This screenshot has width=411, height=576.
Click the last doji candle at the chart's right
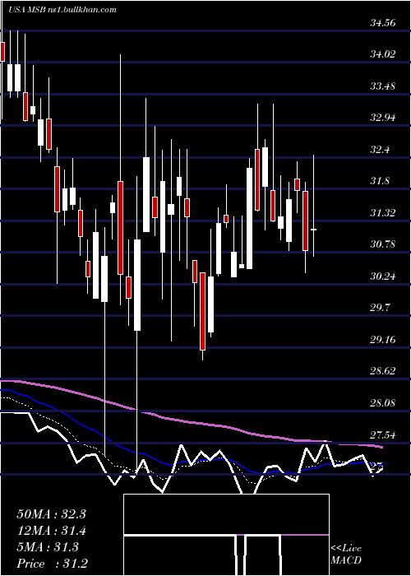tap(314, 230)
